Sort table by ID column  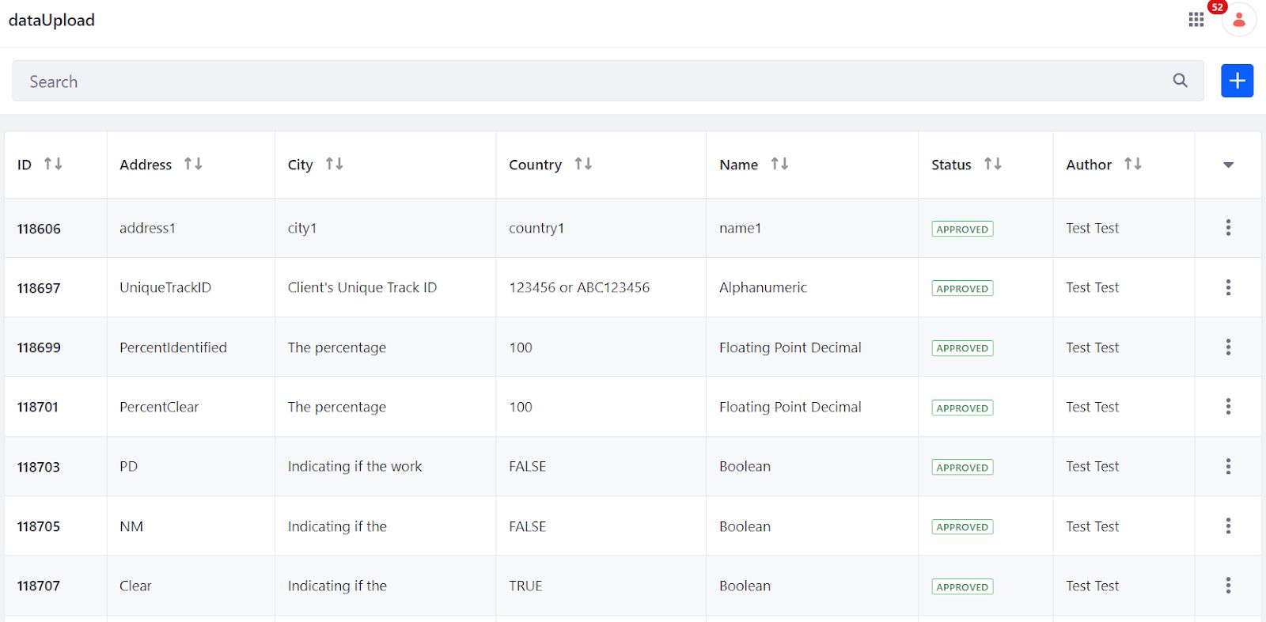tap(53, 164)
